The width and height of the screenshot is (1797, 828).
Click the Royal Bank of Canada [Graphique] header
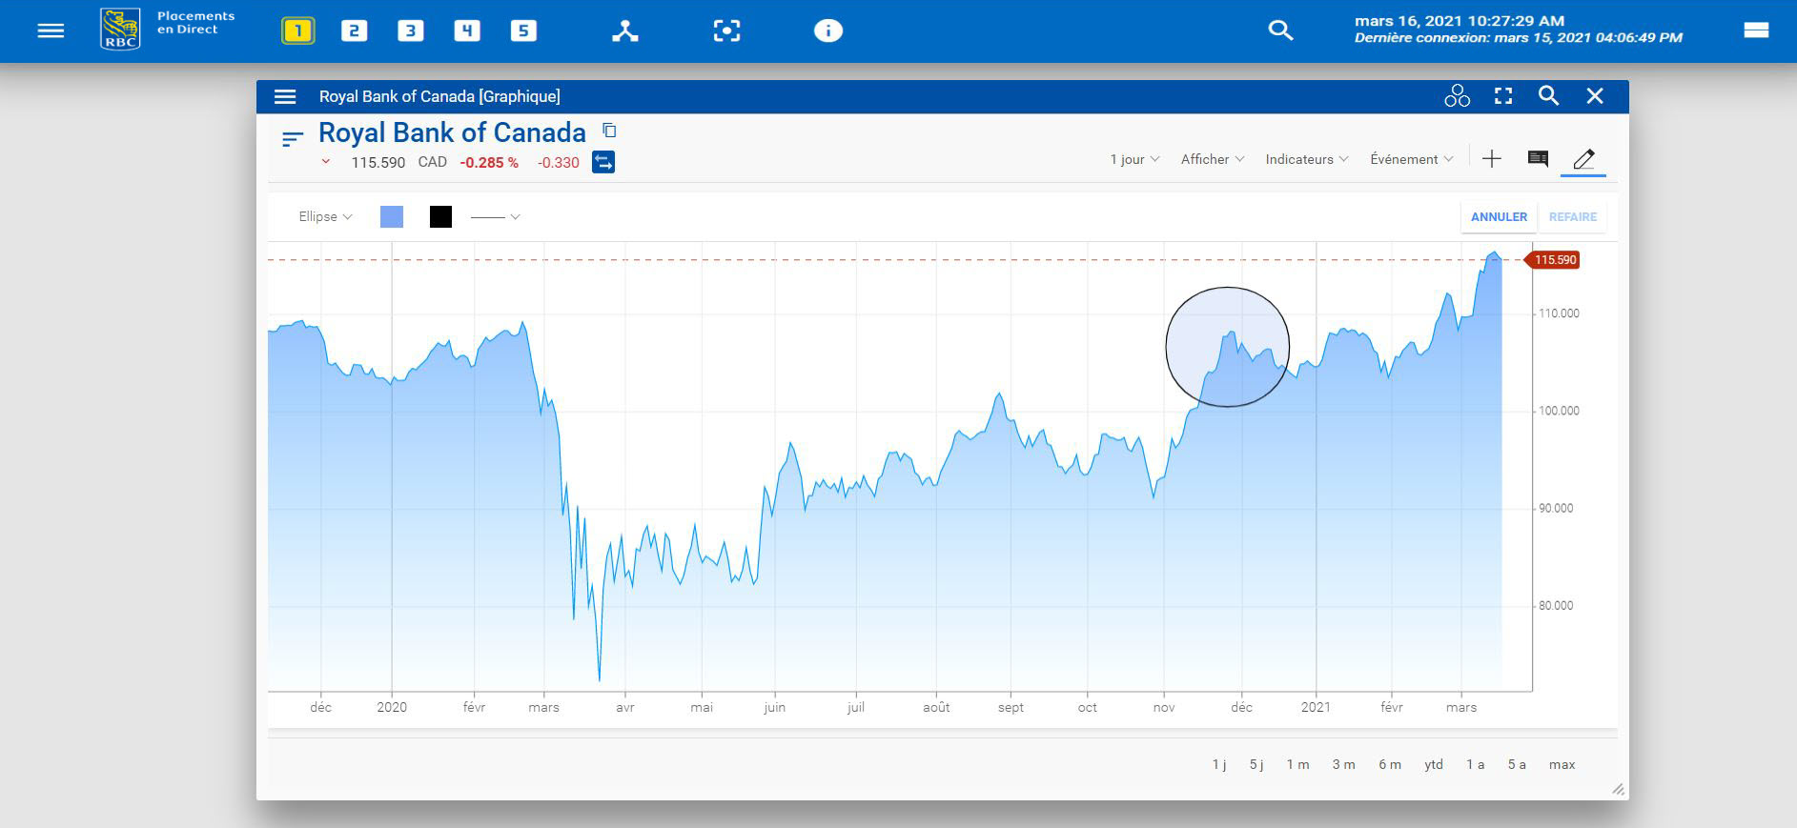click(x=439, y=96)
